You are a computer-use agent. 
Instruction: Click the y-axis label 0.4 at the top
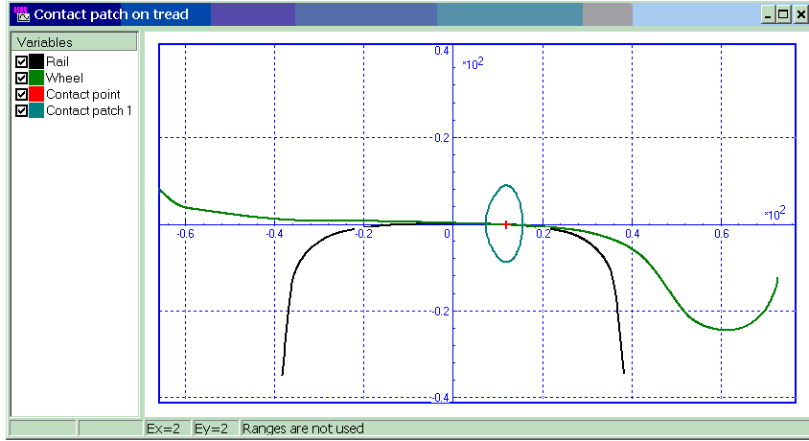tap(442, 51)
